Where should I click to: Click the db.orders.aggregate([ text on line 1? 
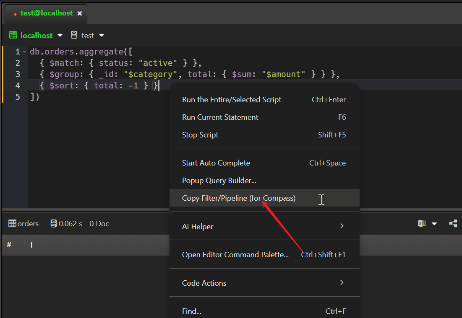(81, 52)
